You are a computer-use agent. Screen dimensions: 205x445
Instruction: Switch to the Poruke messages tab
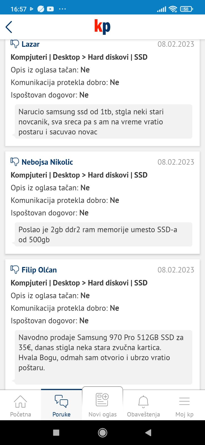click(x=61, y=405)
